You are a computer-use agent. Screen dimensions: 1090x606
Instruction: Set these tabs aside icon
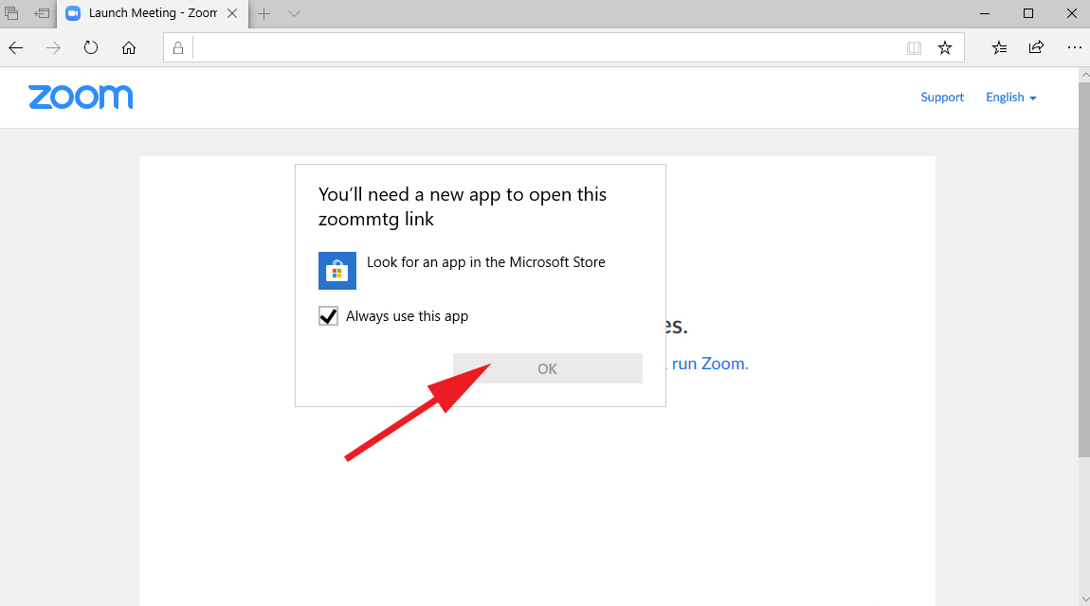pos(43,13)
